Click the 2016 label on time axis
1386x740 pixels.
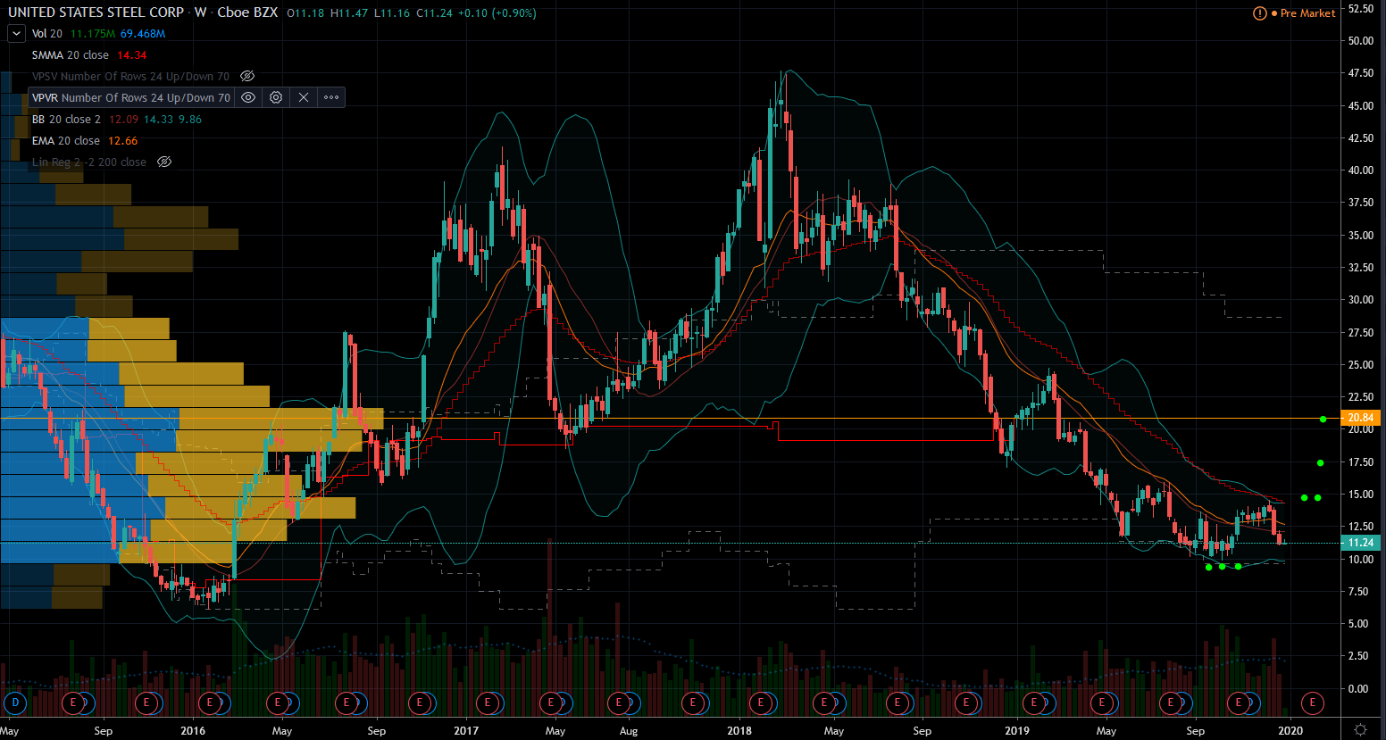click(192, 730)
